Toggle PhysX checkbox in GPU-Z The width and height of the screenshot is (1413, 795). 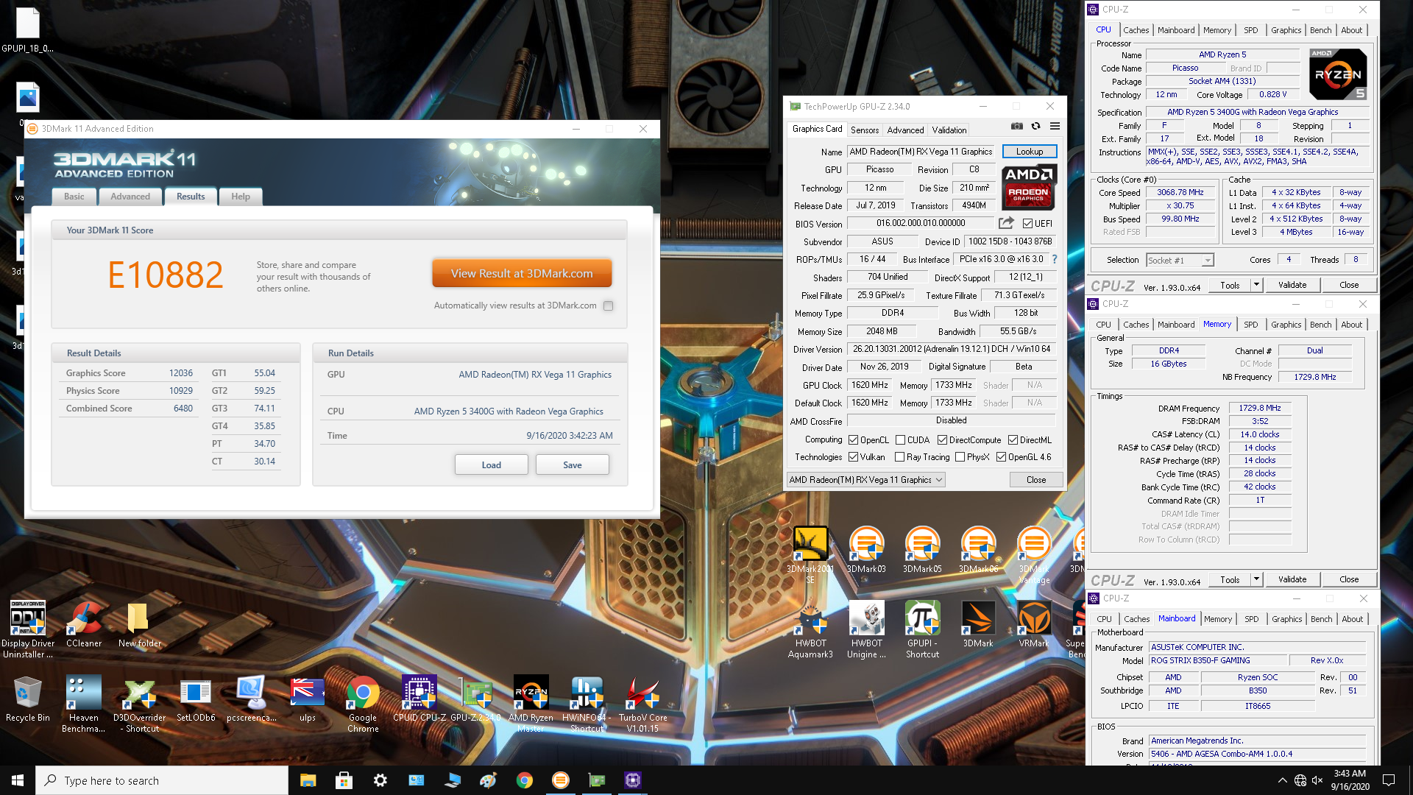pos(960,457)
